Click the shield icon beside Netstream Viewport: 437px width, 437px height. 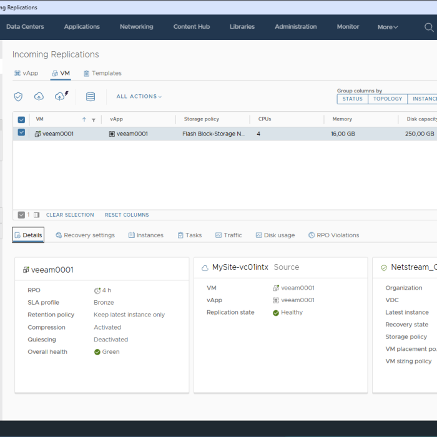(x=384, y=268)
